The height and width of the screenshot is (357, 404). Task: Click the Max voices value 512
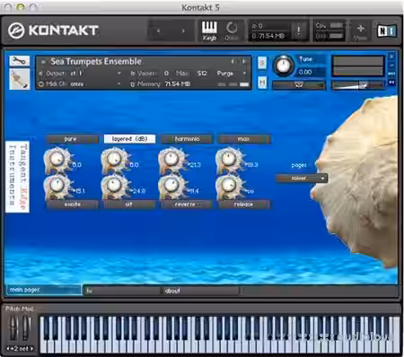(202, 74)
